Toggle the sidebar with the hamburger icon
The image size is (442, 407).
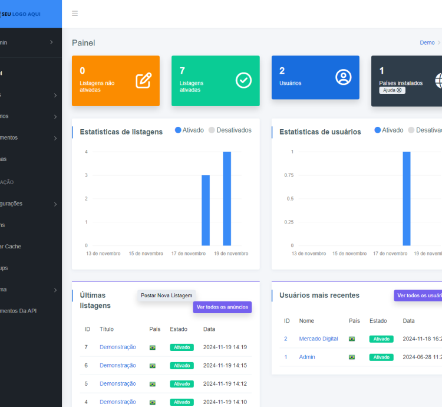(75, 14)
